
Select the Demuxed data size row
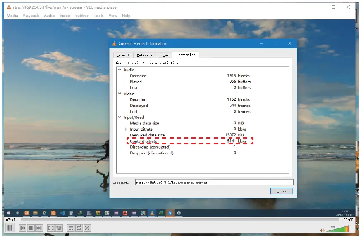[x=203, y=135]
